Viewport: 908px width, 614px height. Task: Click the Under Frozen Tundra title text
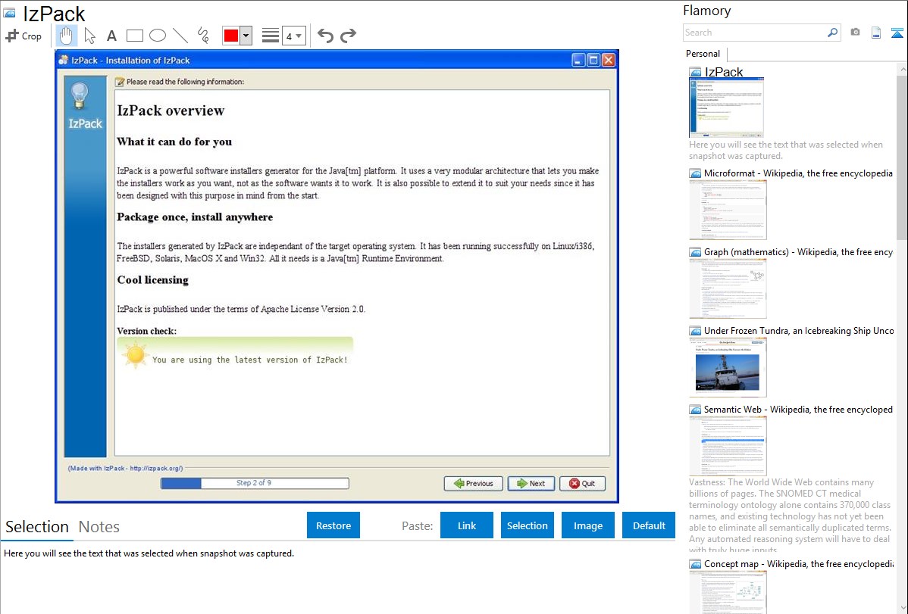[799, 330]
